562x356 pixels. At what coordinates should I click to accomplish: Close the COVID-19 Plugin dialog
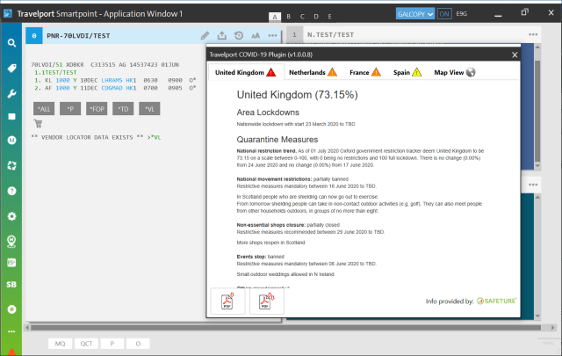pos(515,54)
